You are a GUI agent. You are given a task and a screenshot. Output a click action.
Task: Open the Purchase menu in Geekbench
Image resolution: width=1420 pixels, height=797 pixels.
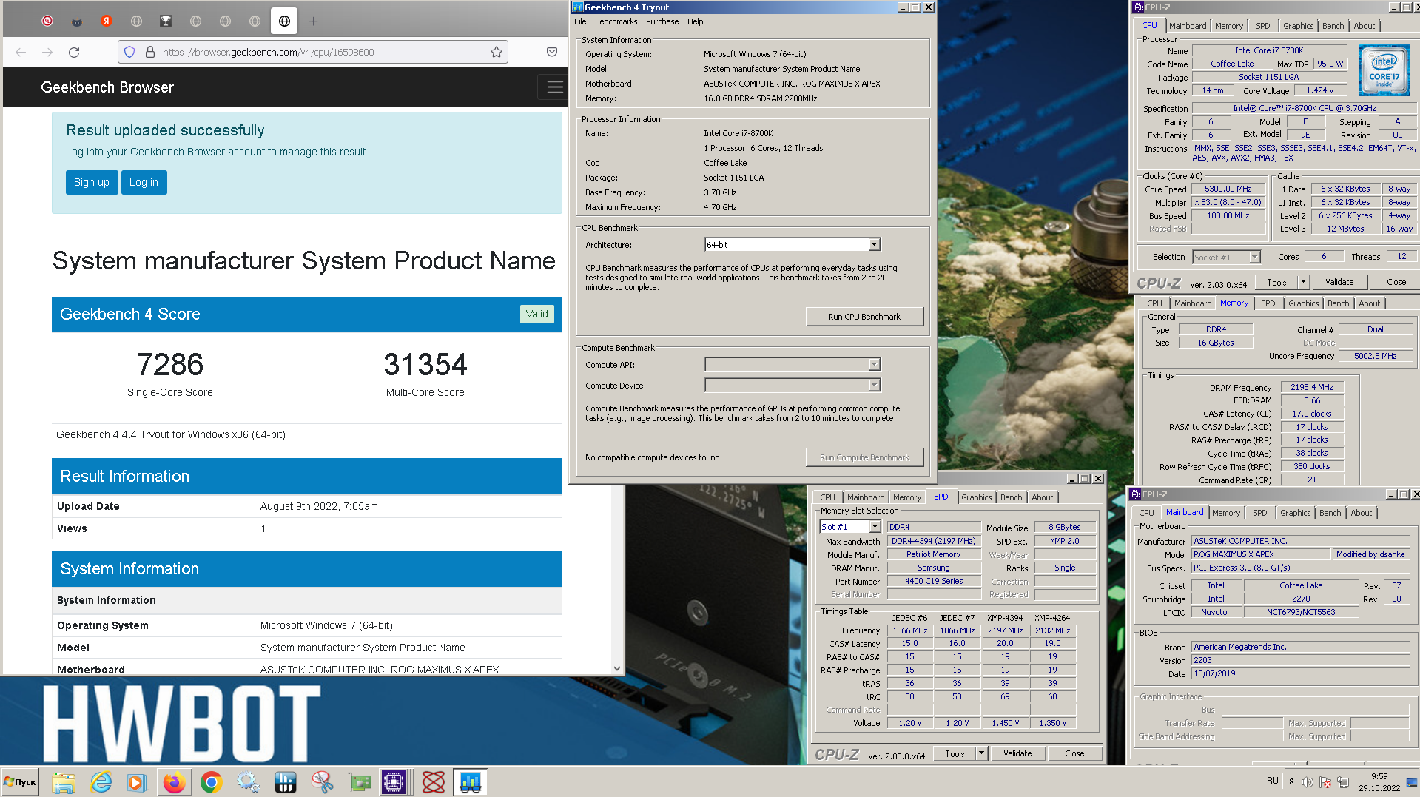pyautogui.click(x=662, y=21)
